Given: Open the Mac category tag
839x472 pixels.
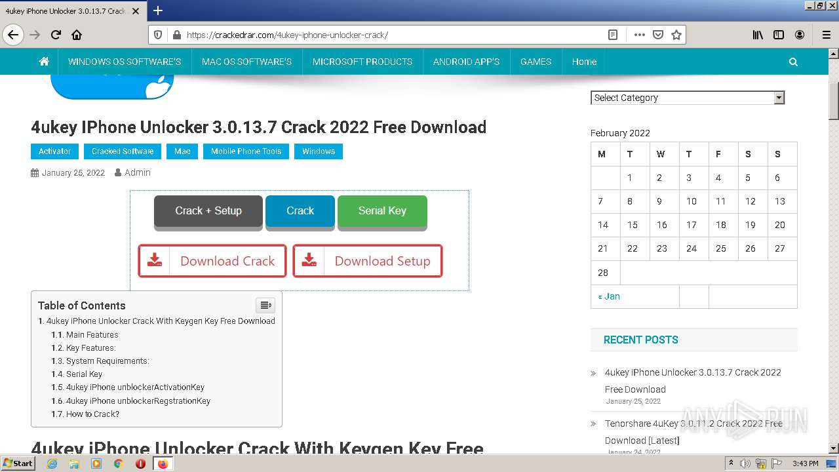Looking at the screenshot, I should tap(182, 151).
